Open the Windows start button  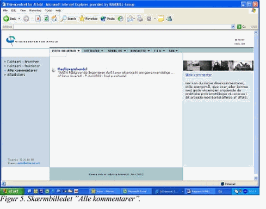coord(12,191)
